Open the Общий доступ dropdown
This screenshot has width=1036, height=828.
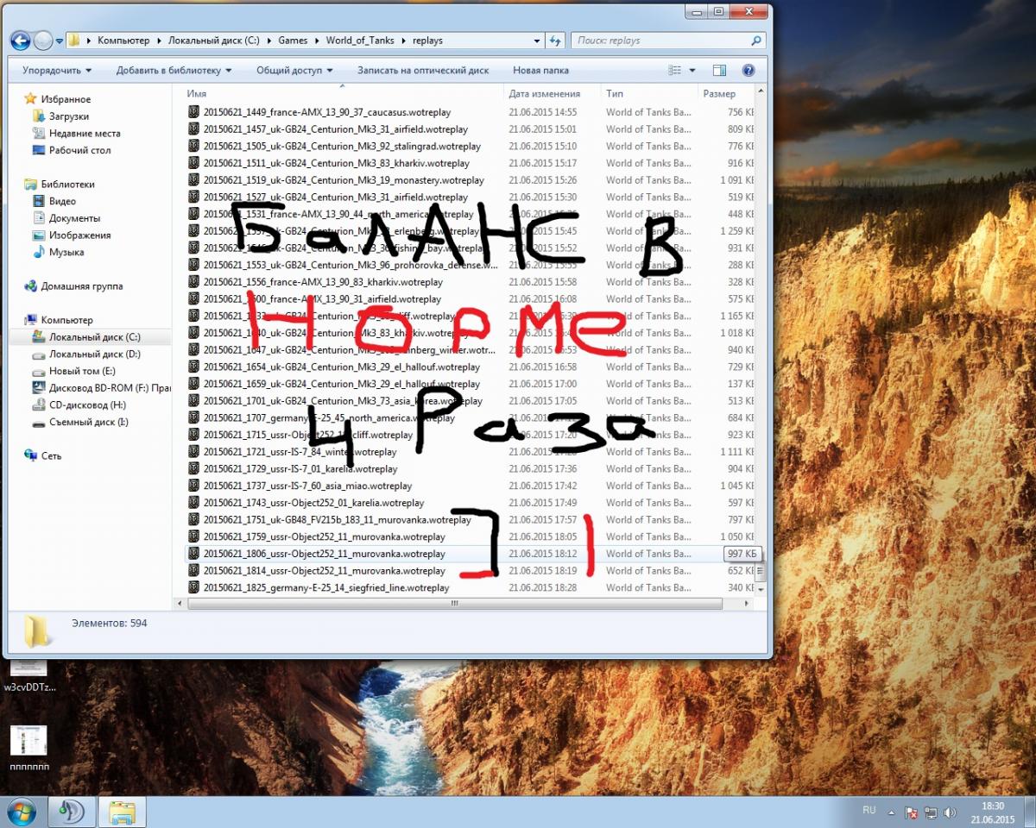click(294, 71)
